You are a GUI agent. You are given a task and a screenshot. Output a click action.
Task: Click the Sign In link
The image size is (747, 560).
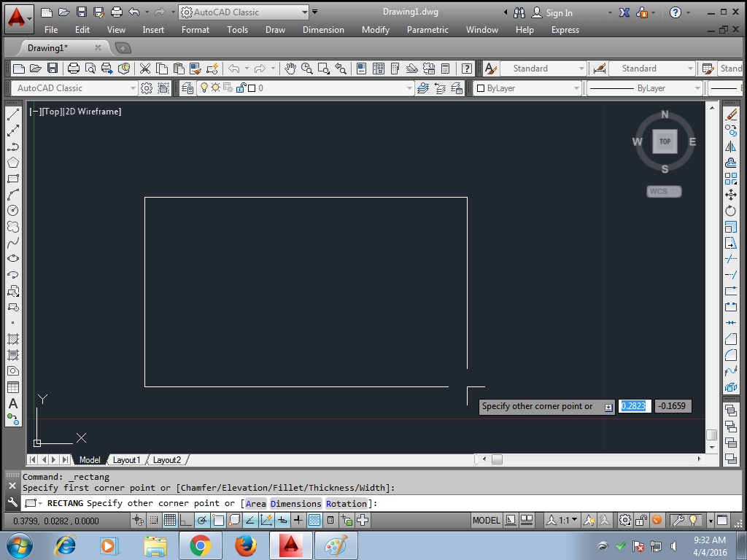click(558, 12)
